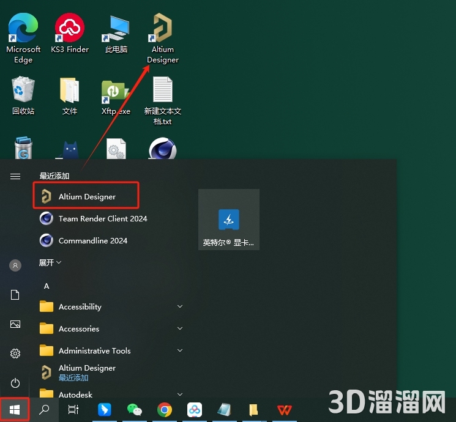The height and width of the screenshot is (422, 456).
Task: Open the notepad-like taskbar icon
Action: (x=225, y=410)
